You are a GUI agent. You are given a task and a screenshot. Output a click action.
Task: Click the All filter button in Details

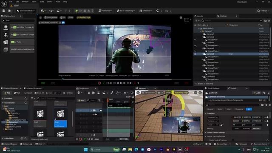pos(249,109)
